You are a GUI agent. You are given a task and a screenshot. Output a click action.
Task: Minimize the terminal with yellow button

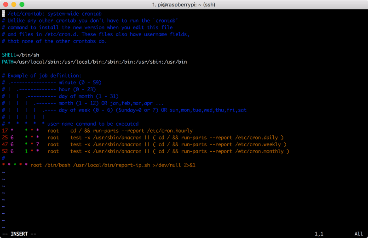[x=14, y=5]
